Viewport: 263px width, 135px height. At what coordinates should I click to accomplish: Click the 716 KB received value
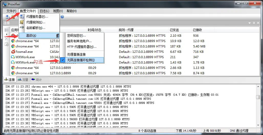tap(198, 52)
